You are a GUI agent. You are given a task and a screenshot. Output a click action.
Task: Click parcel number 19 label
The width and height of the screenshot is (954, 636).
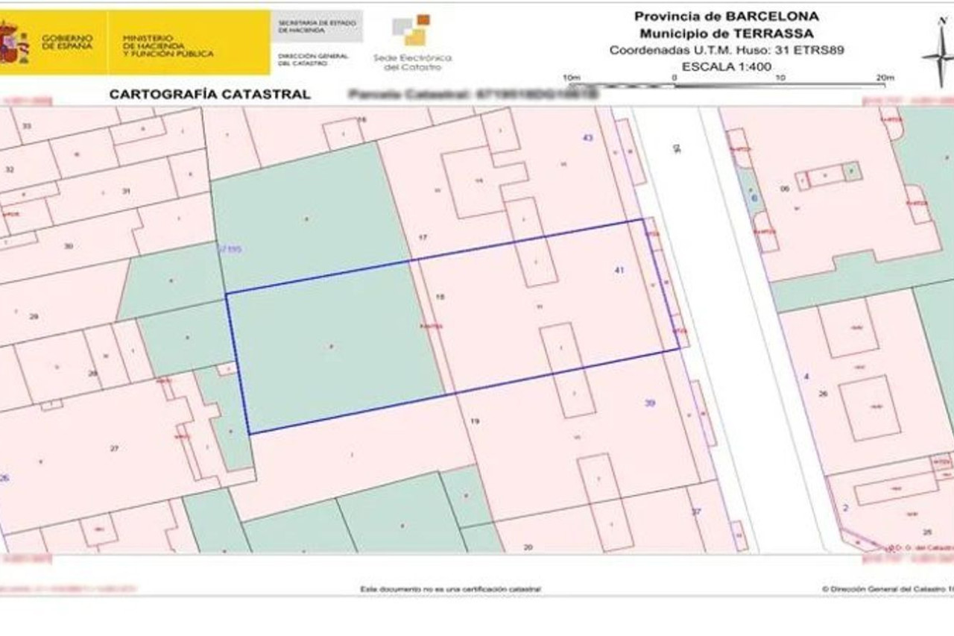(x=474, y=421)
